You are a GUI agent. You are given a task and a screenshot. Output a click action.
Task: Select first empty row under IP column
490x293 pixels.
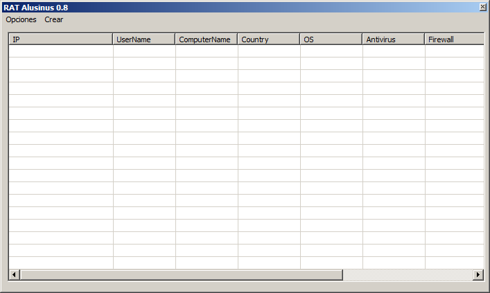(x=60, y=51)
